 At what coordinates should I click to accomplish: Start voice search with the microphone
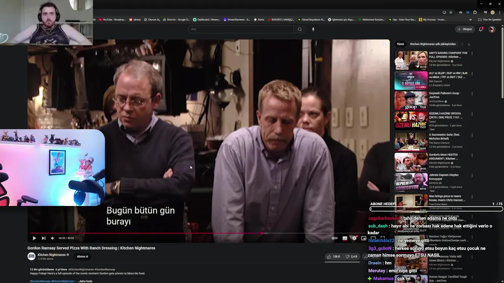point(313,29)
